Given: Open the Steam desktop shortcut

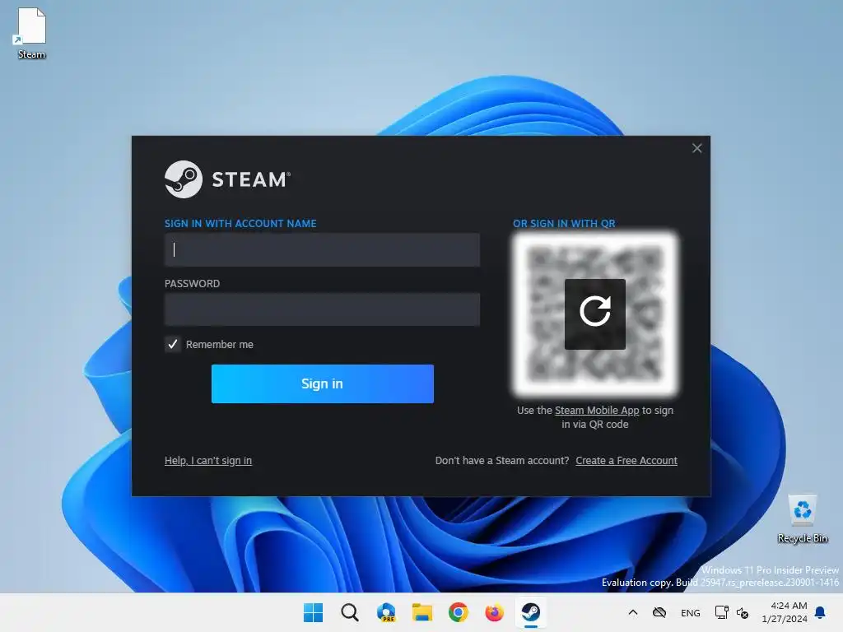Looking at the screenshot, I should (x=31, y=33).
